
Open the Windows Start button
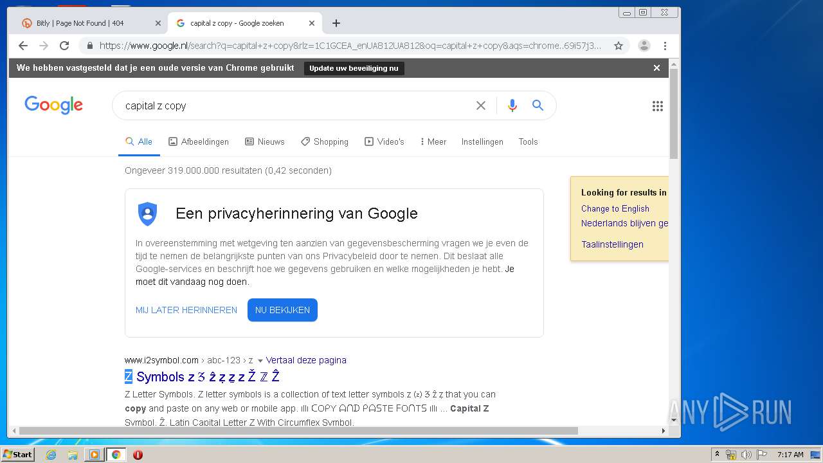[x=17, y=455]
